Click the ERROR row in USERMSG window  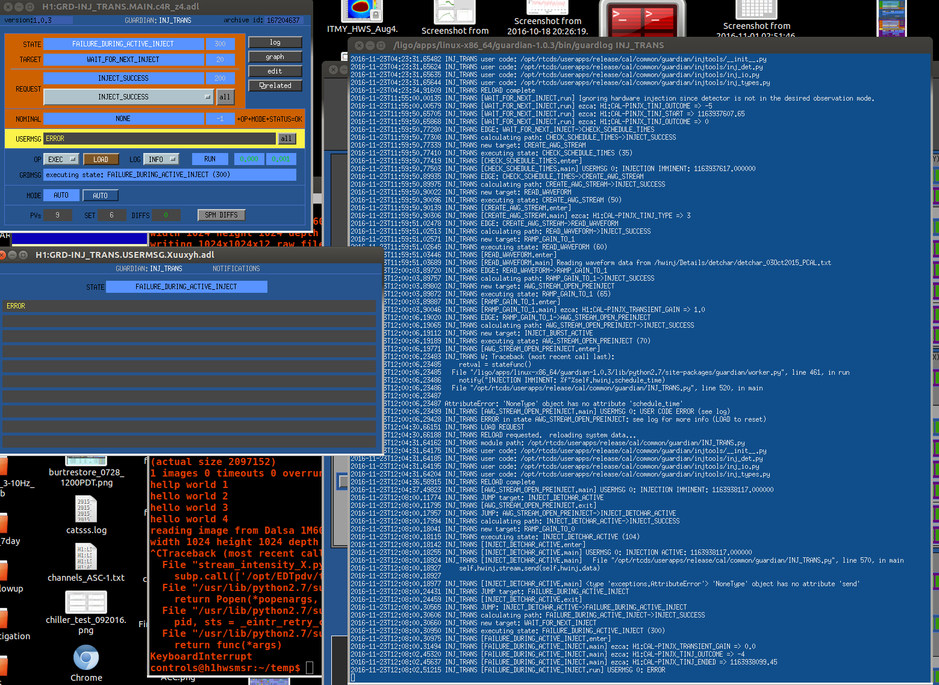189,306
